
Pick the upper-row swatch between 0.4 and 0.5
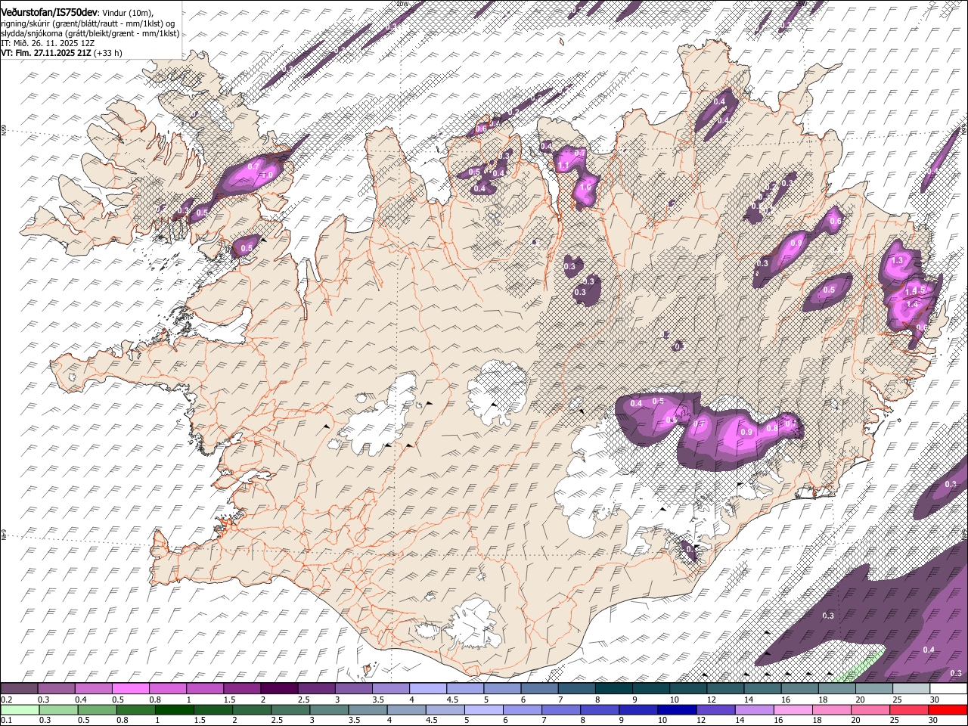click(94, 688)
